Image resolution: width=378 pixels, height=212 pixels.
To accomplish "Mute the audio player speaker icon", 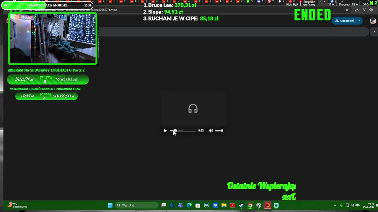I will pos(211,130).
